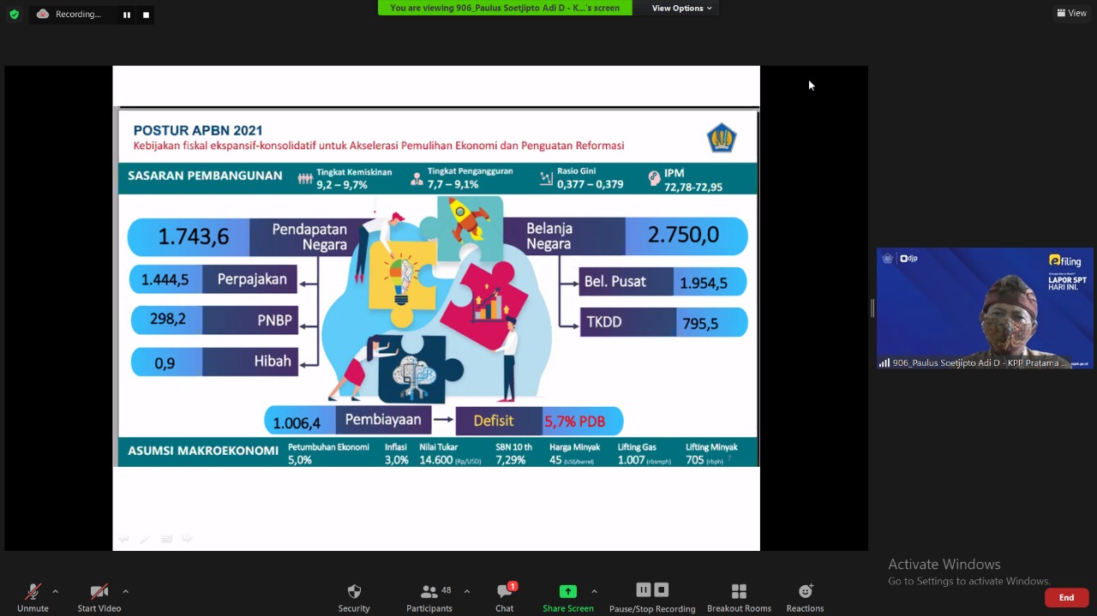The height and width of the screenshot is (616, 1097).
Task: Click the green encryption shield icon
Action: pos(14,15)
